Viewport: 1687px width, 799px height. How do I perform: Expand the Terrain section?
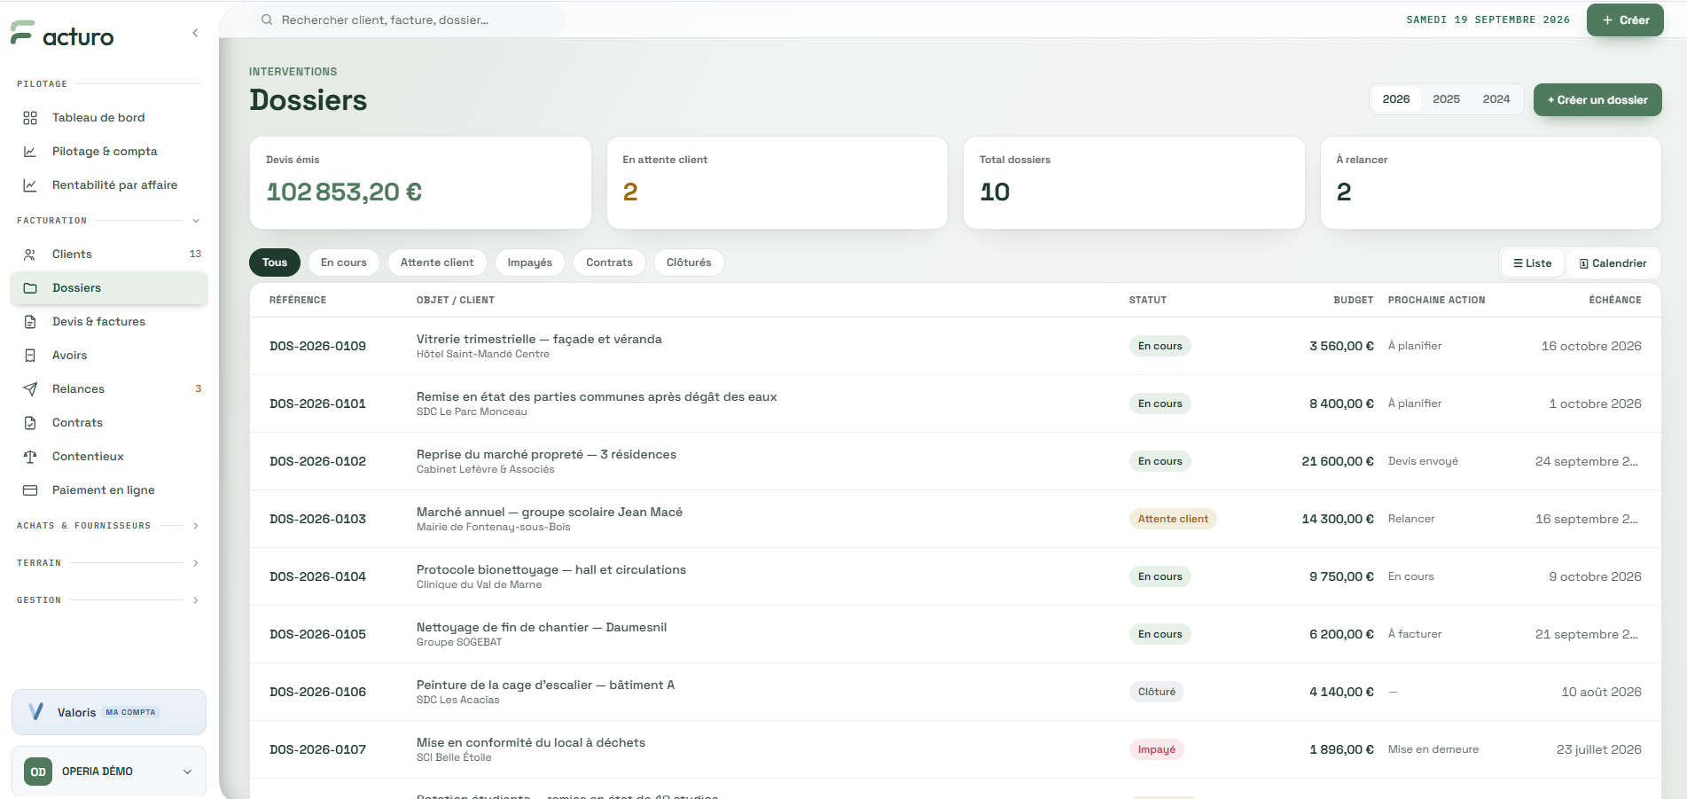tap(196, 563)
